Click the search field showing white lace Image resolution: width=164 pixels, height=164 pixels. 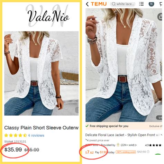point(123,4)
